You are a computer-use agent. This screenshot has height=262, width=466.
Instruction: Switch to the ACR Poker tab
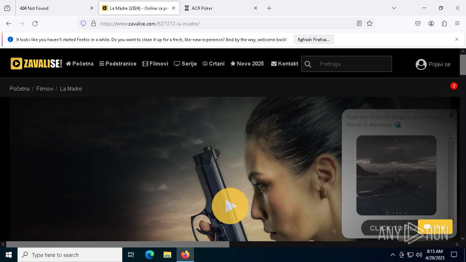pos(220,8)
